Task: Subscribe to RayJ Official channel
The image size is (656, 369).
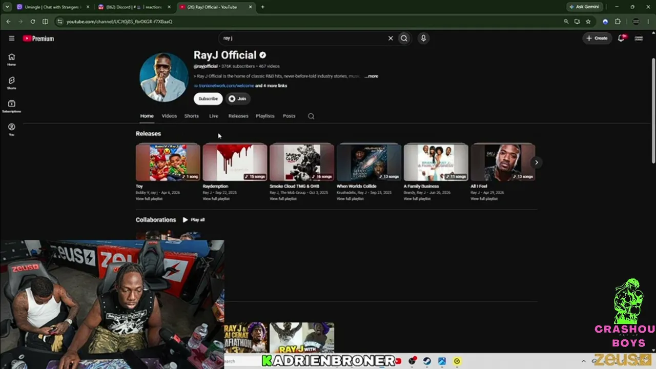Action: (208, 99)
